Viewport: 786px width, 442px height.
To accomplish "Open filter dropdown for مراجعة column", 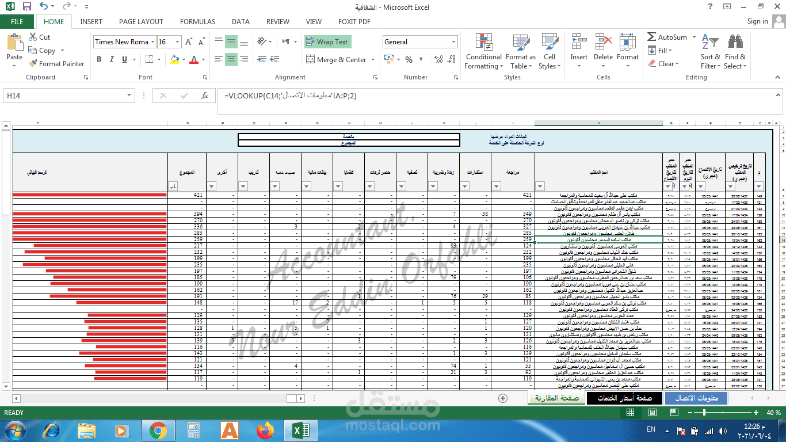I will [497, 186].
